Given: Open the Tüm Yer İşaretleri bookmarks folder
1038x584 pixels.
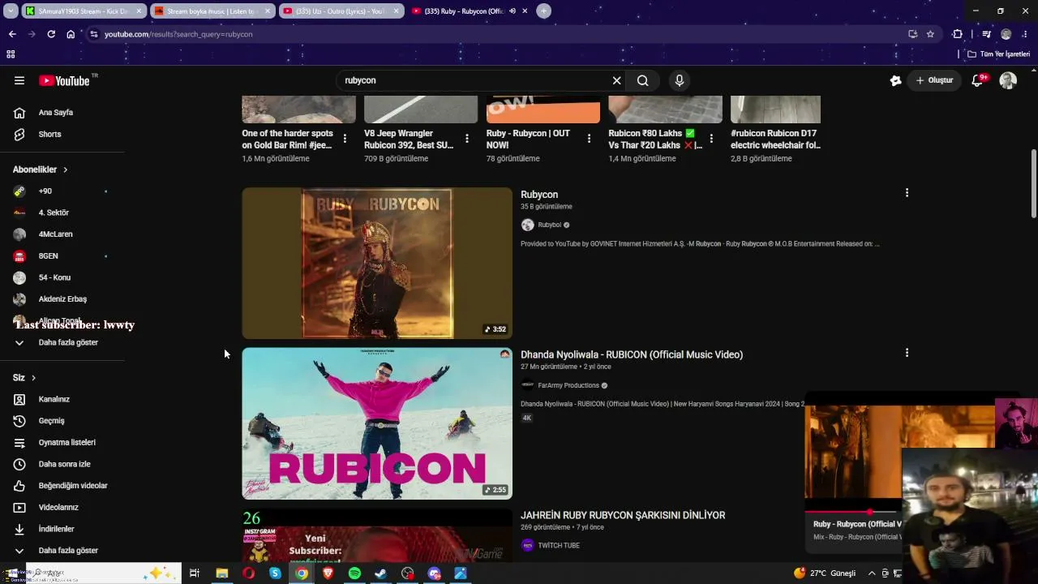Looking at the screenshot, I should pyautogui.click(x=999, y=54).
